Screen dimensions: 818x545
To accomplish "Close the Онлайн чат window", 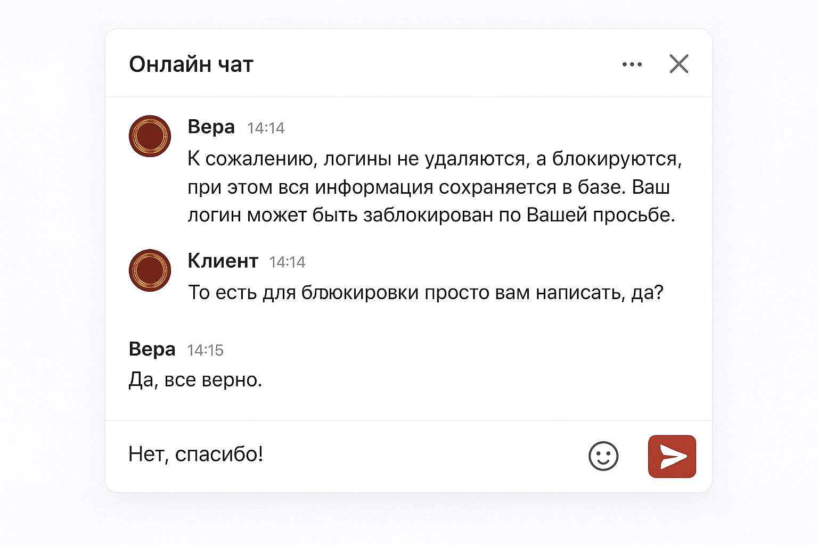I will point(679,64).
